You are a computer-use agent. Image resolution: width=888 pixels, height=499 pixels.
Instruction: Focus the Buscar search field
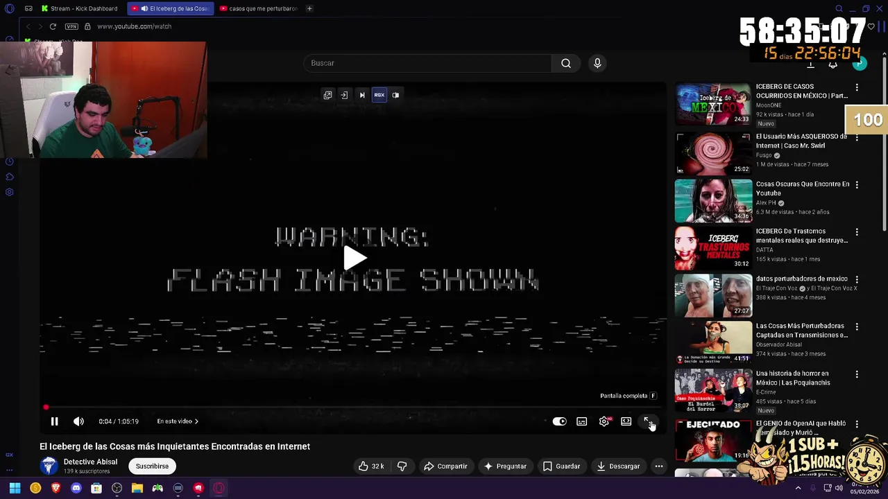[x=427, y=63]
